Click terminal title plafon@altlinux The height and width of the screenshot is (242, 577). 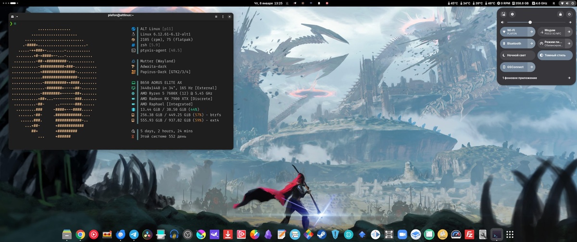coord(121,15)
